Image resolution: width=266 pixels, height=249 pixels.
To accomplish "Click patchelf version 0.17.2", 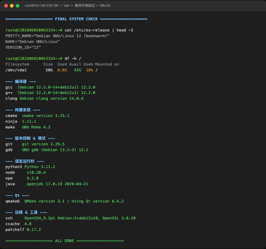I will [34, 230].
